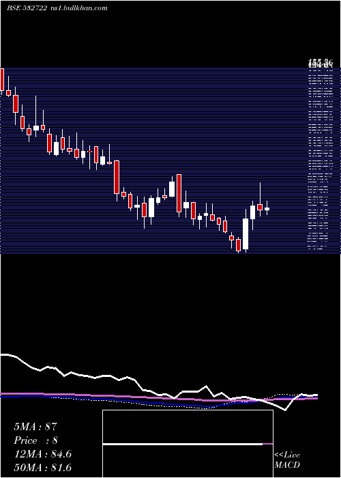This screenshot has height=478, width=341.
Task: Select the 5MA : 87 readout
Action: tap(35, 426)
